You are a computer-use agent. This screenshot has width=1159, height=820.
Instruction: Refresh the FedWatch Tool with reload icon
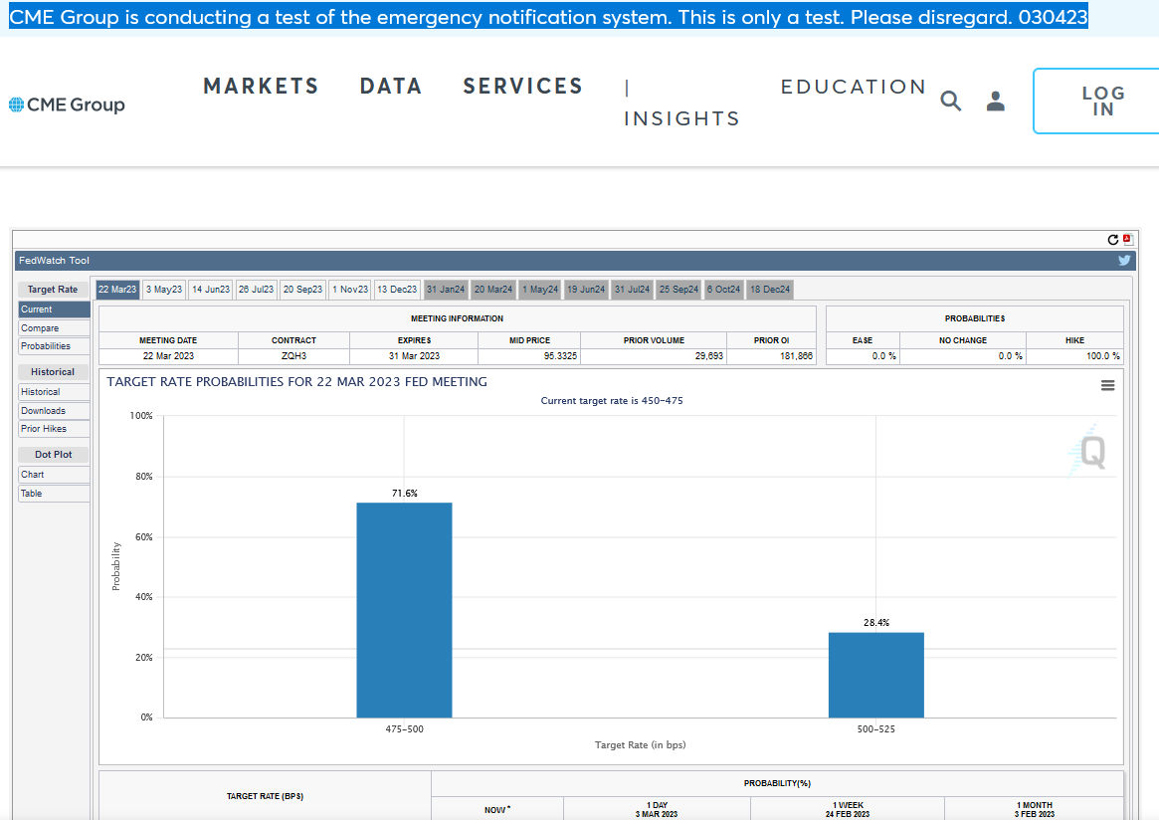tap(1112, 240)
